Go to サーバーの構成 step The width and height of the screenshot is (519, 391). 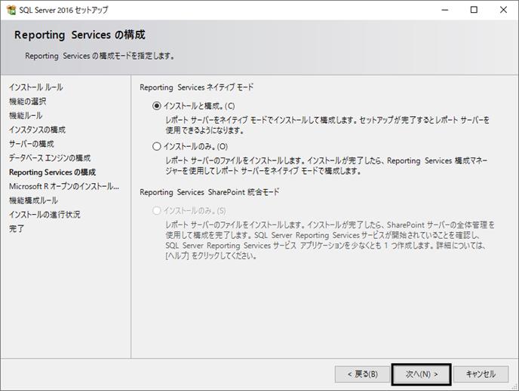click(x=32, y=144)
